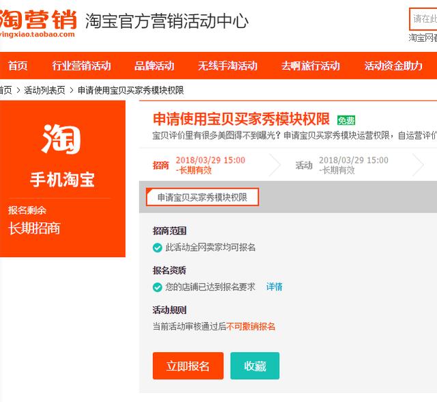Click the 活动 stage label
Viewport: 437px width, 402px height.
click(304, 165)
